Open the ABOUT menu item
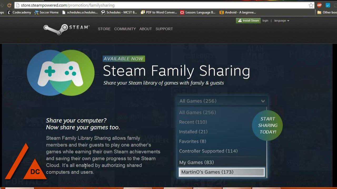The width and height of the screenshot is (337, 189). (146, 29)
